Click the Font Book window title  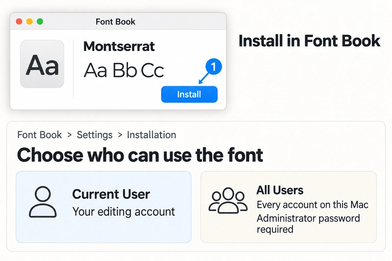(x=115, y=22)
